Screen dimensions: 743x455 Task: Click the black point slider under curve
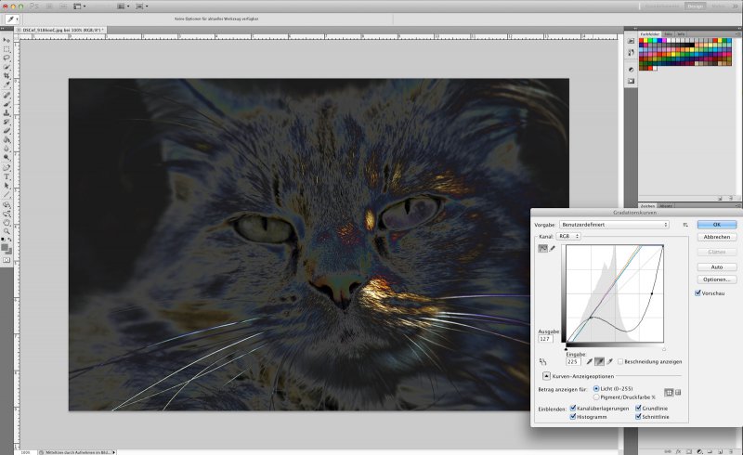pos(567,349)
